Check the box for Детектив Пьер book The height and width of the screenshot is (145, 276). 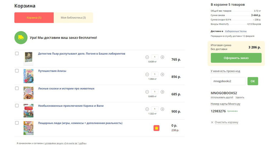[x=17, y=54]
